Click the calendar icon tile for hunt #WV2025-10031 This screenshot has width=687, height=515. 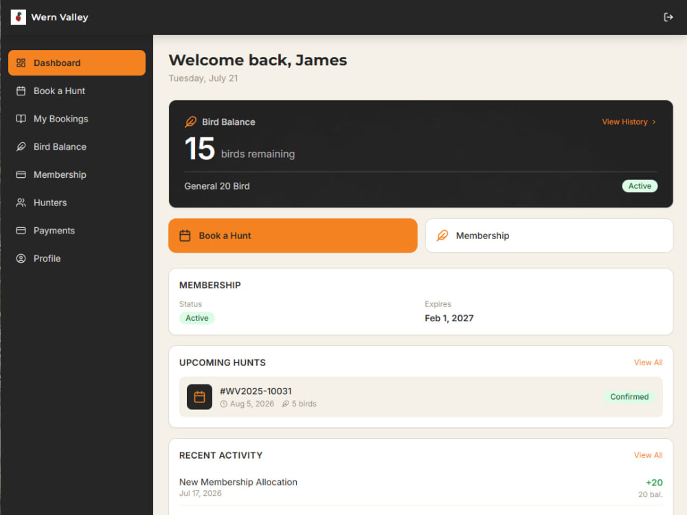point(199,397)
